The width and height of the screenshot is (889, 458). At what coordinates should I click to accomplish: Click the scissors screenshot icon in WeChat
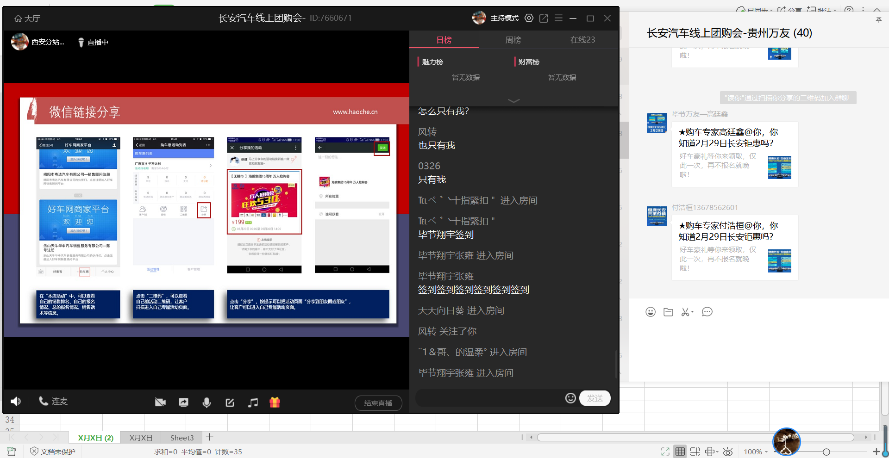pos(685,312)
